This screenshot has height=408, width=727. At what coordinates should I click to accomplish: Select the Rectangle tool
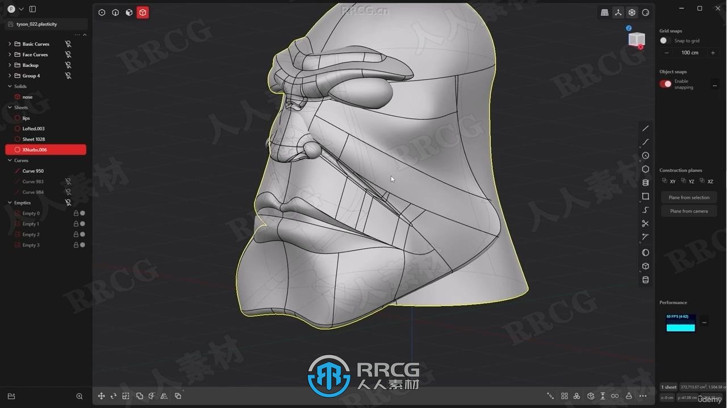tap(645, 196)
